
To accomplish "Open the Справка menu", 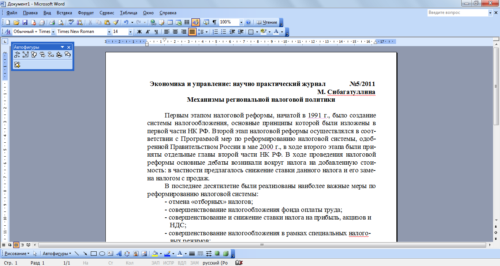I will point(168,13).
